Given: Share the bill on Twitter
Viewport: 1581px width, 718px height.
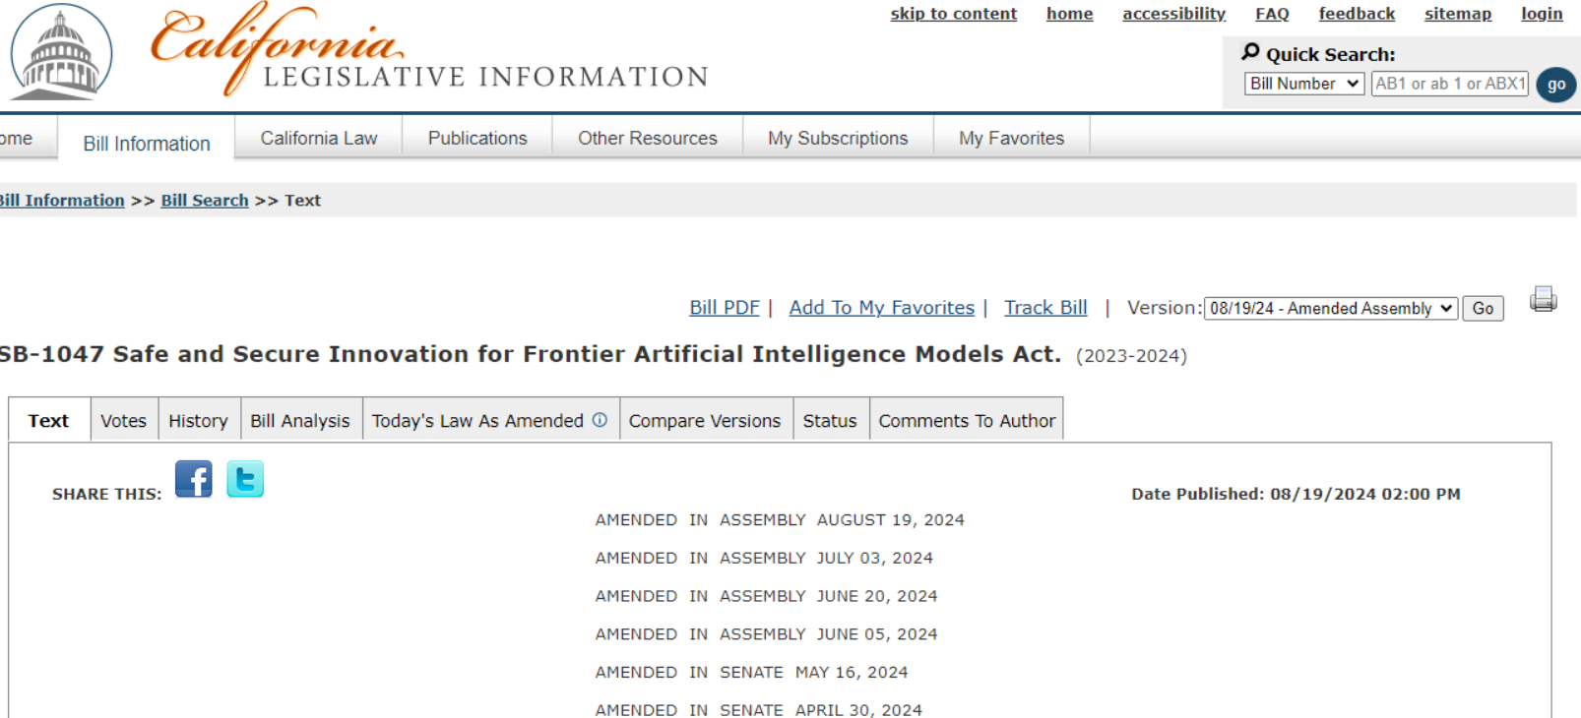Looking at the screenshot, I should click(x=245, y=479).
